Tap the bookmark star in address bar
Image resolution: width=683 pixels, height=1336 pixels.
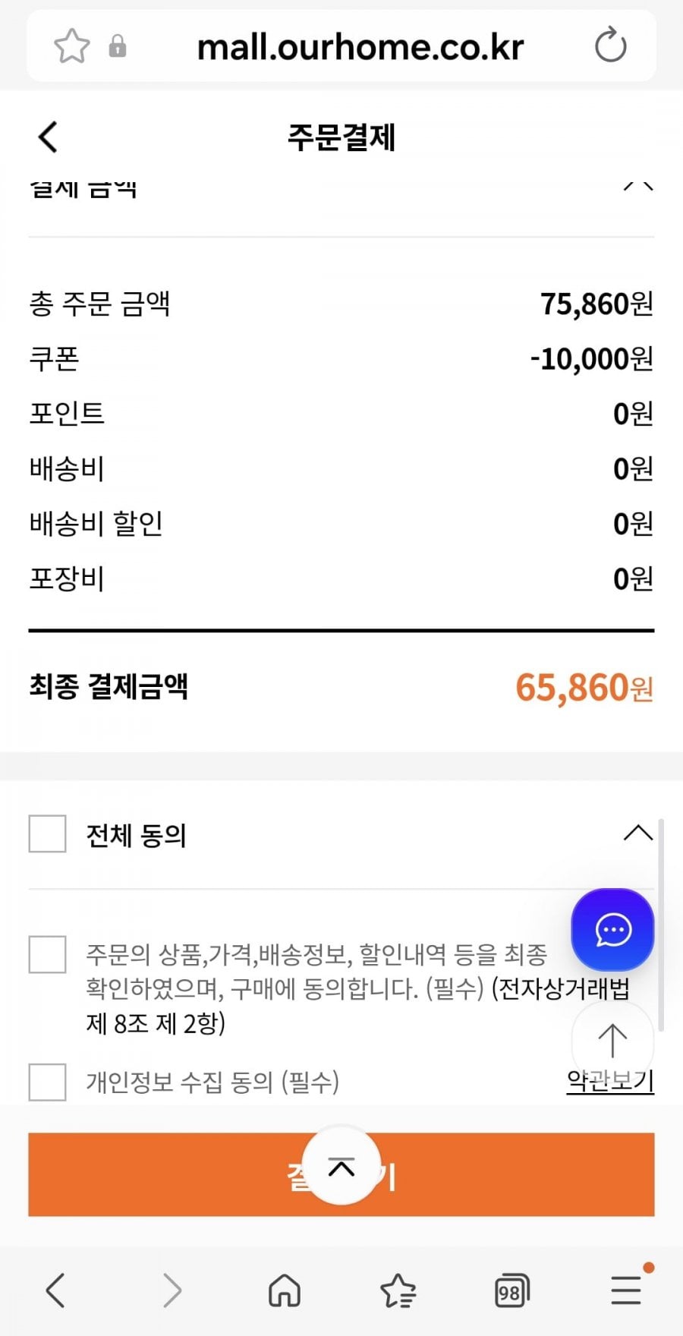pos(72,46)
